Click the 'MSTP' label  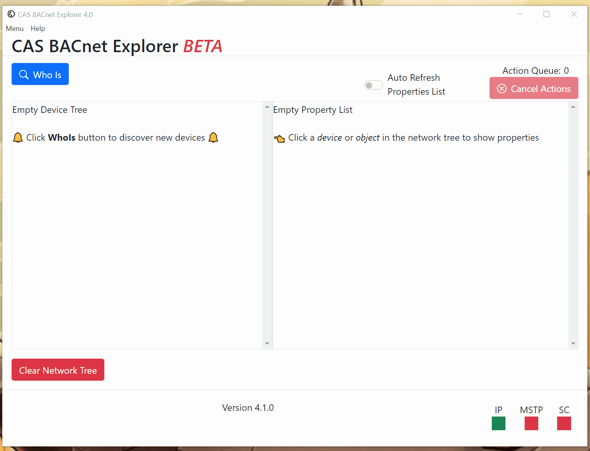coord(531,410)
